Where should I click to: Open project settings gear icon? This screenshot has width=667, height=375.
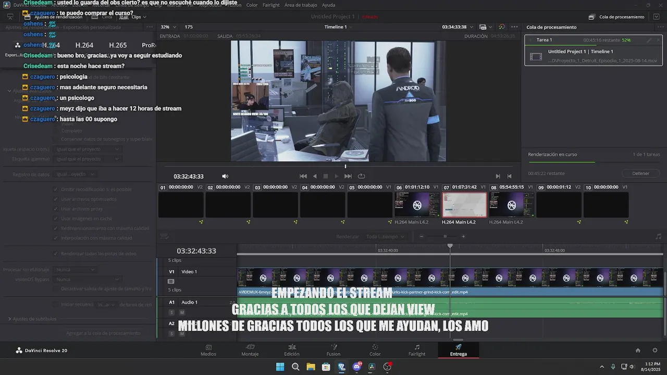click(x=655, y=351)
